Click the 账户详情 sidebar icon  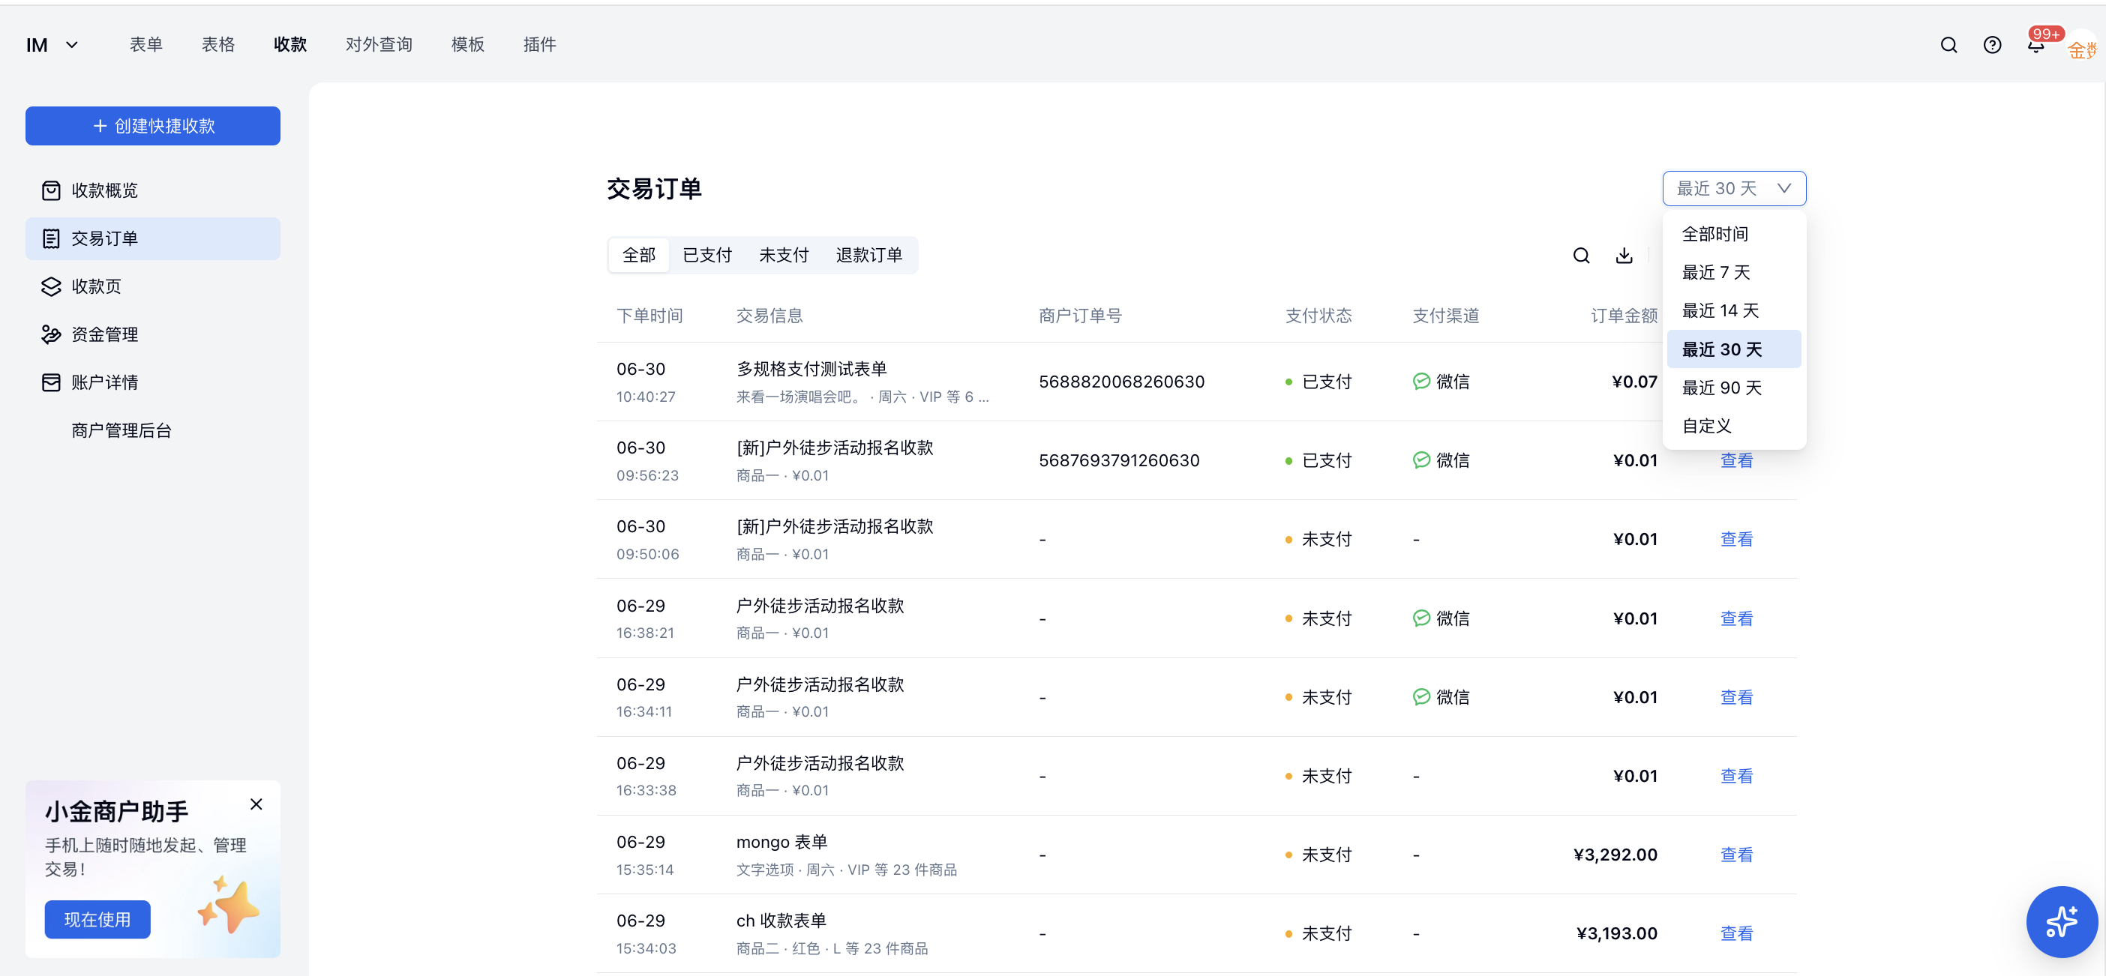click(x=51, y=382)
